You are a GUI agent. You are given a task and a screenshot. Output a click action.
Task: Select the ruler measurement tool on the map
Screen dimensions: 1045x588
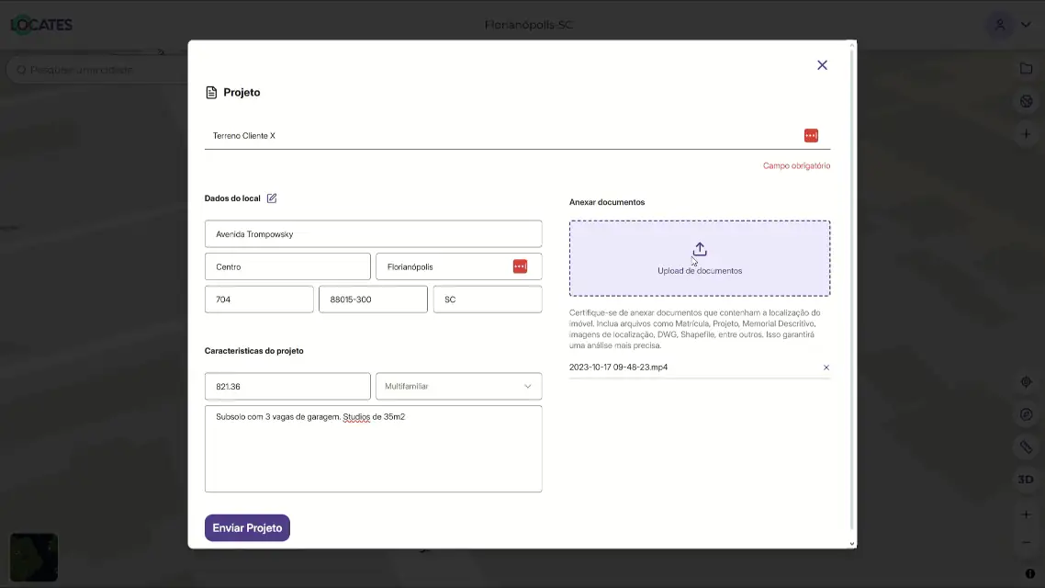(1026, 447)
